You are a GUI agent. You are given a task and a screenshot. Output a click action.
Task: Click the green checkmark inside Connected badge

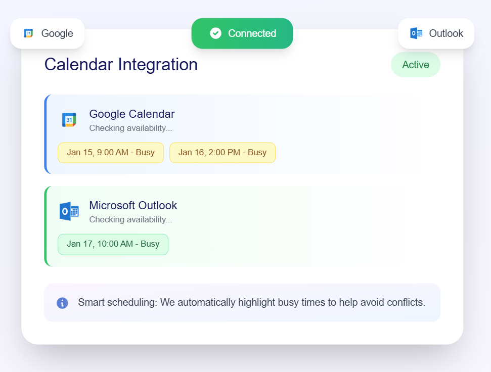(216, 33)
